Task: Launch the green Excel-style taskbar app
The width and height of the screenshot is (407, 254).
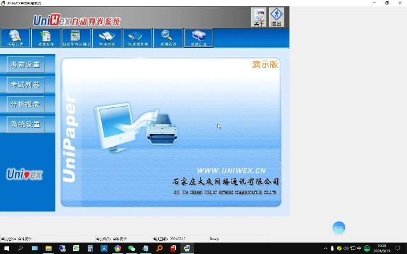Action: (76, 248)
